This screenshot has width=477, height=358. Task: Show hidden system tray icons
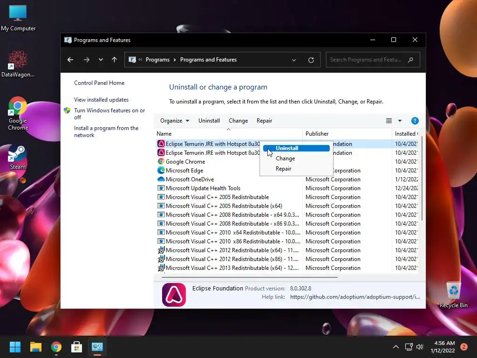(396, 347)
